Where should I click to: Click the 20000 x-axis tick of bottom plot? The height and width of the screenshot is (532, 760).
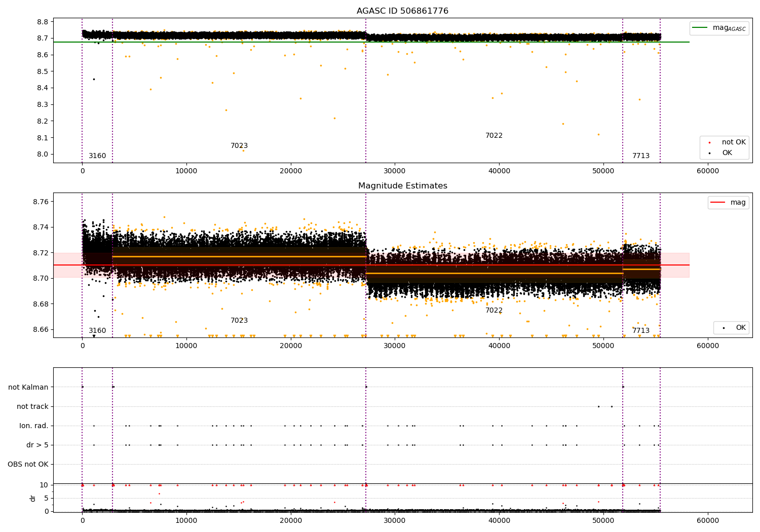click(290, 521)
